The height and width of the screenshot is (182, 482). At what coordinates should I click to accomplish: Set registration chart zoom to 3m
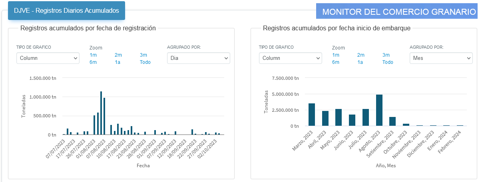[143, 55]
